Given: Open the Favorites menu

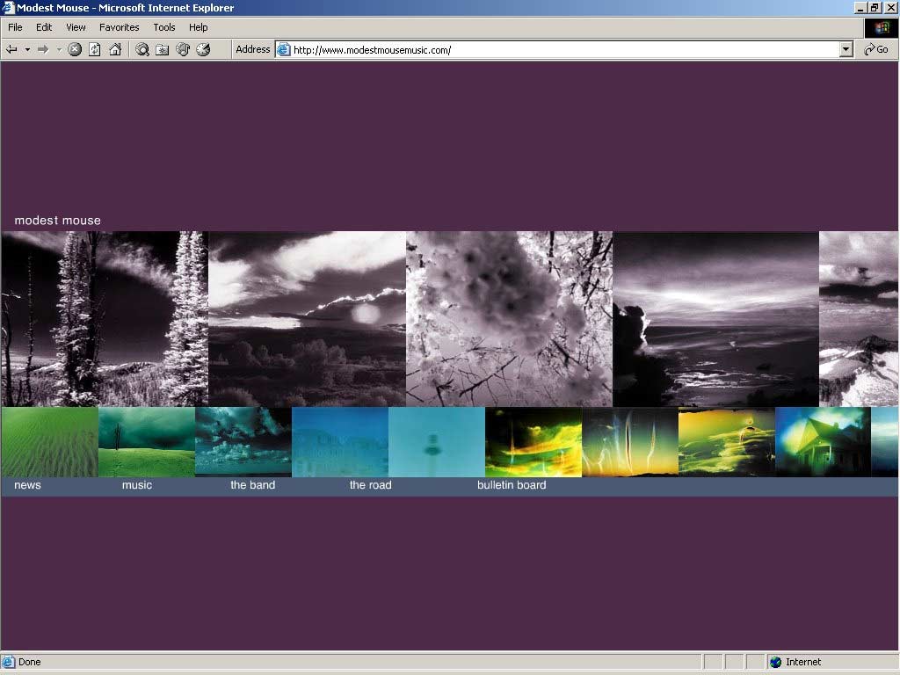Looking at the screenshot, I should [119, 27].
